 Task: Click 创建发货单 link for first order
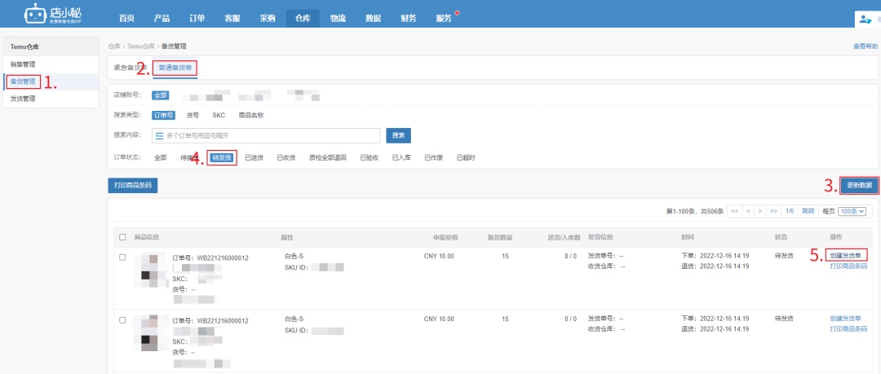[x=846, y=255]
